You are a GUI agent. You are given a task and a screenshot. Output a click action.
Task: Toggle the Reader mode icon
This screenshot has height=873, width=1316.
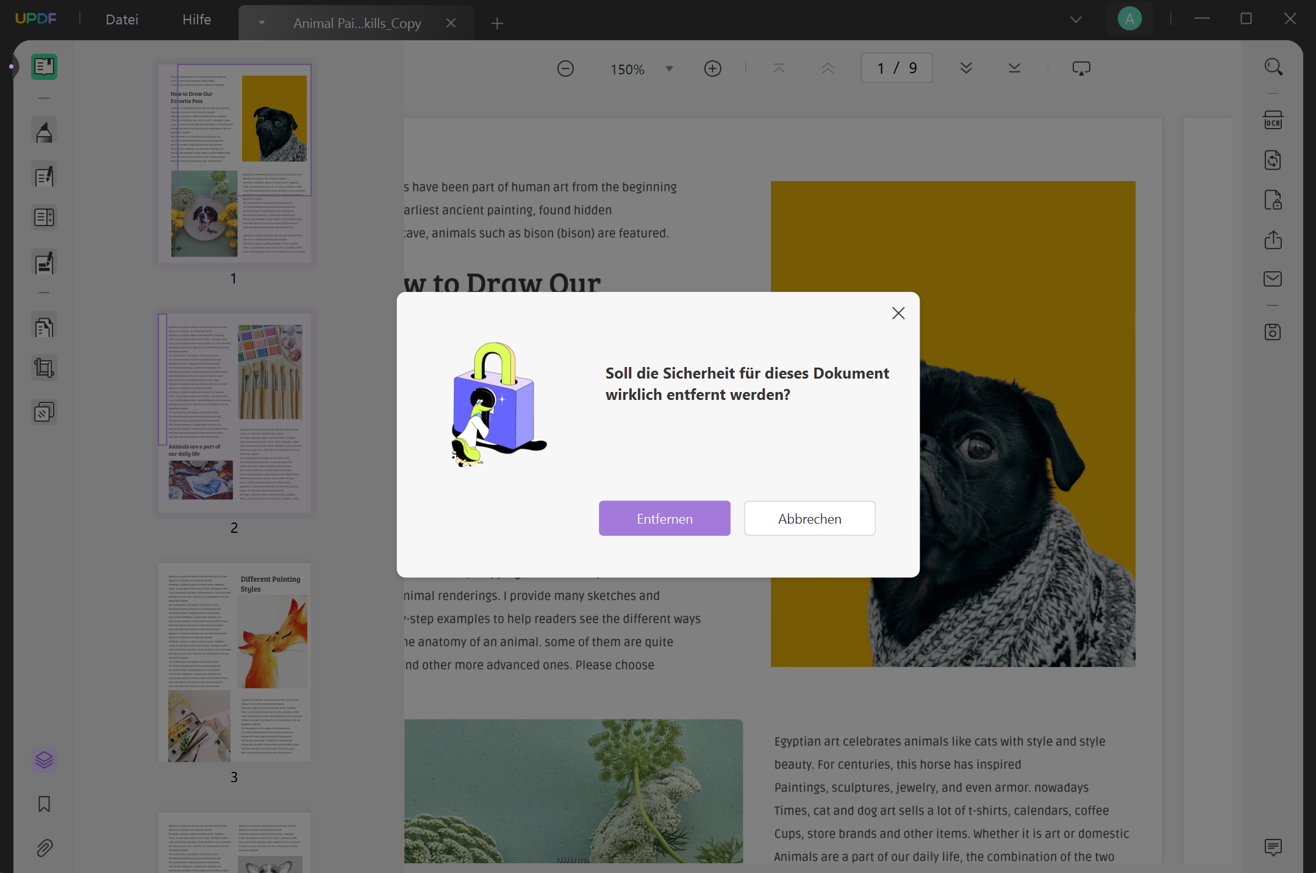click(x=44, y=66)
